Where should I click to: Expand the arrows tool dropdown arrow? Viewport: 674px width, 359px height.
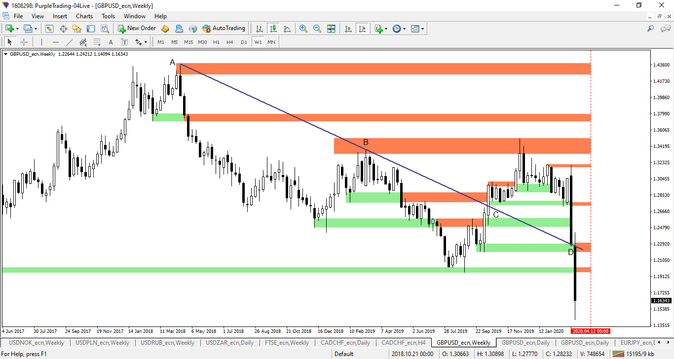[x=146, y=42]
